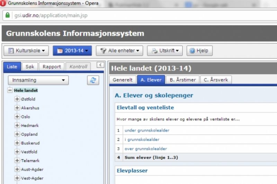Expand the Telemark tree node
Viewport: 277px width, 184px height.
(17, 161)
